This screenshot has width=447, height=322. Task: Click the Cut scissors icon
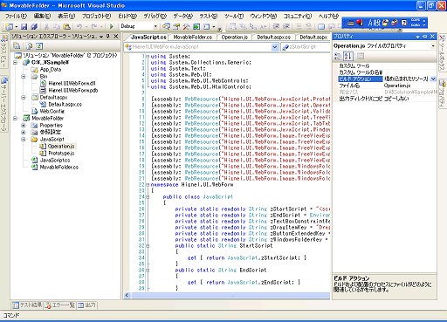[x=46, y=27]
